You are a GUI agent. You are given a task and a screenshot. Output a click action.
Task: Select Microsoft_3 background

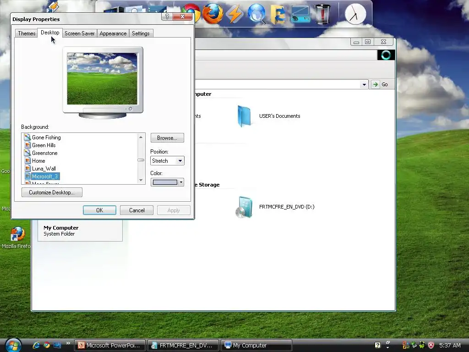point(44,176)
